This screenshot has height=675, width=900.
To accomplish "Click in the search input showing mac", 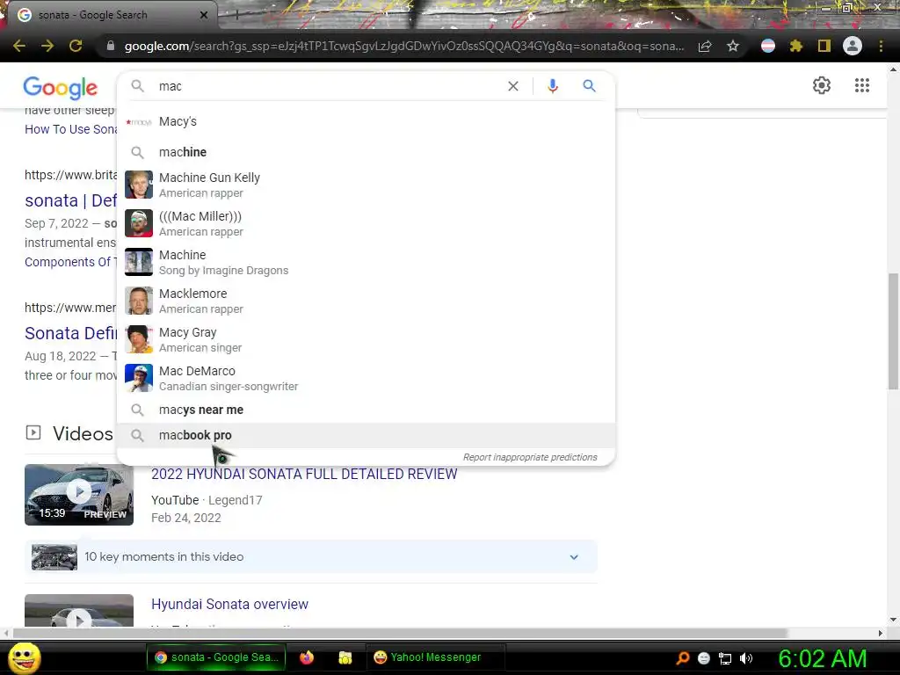I will (327, 86).
